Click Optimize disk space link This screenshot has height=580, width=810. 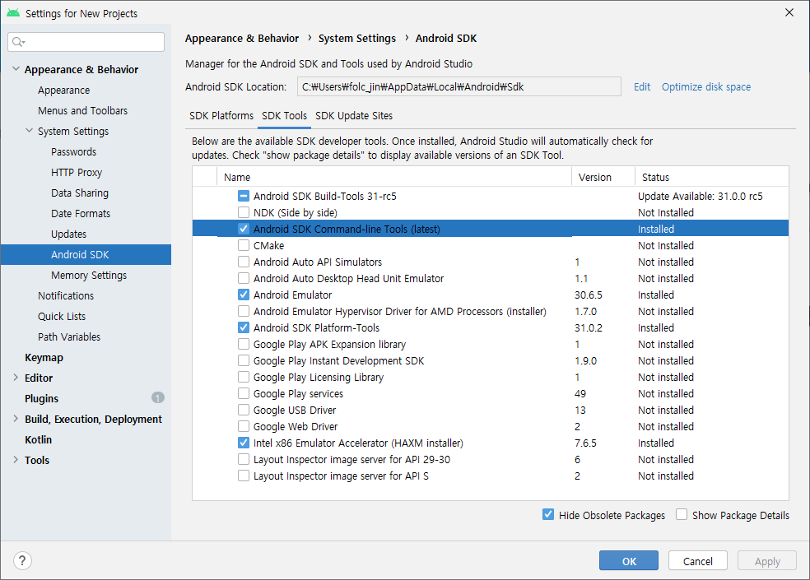coord(706,86)
